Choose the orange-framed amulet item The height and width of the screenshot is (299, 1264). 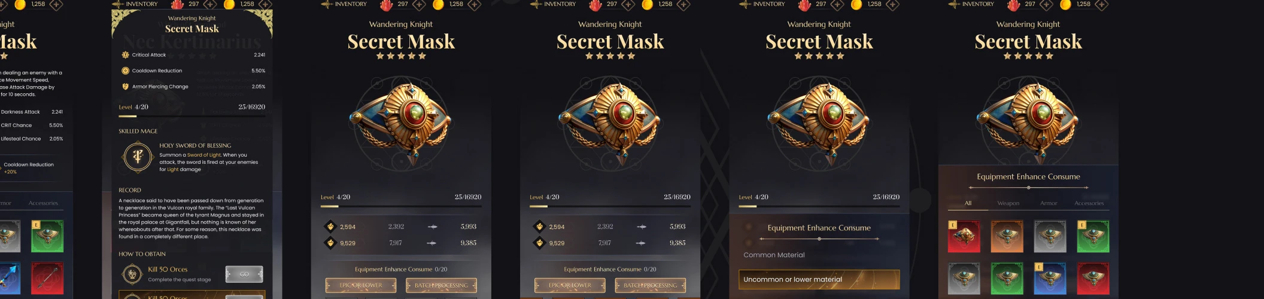[x=1007, y=236]
